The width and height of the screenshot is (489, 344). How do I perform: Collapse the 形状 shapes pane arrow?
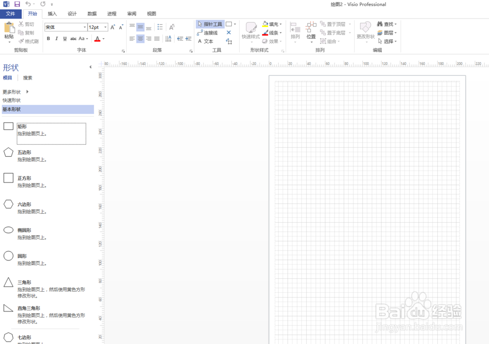click(90, 67)
